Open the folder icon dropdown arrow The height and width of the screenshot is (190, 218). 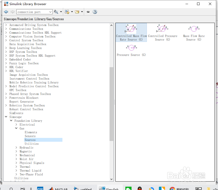(82, 12)
